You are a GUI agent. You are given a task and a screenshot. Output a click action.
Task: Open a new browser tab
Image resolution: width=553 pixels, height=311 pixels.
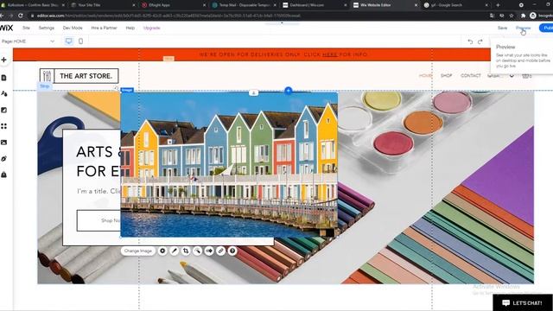coord(498,5)
